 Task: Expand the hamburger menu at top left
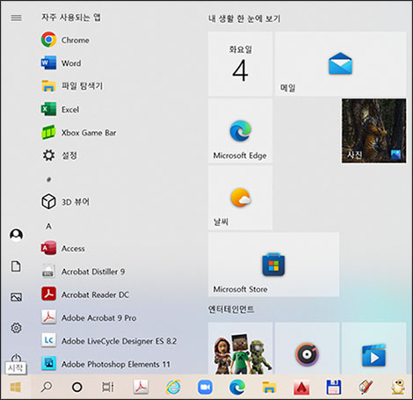coord(16,18)
